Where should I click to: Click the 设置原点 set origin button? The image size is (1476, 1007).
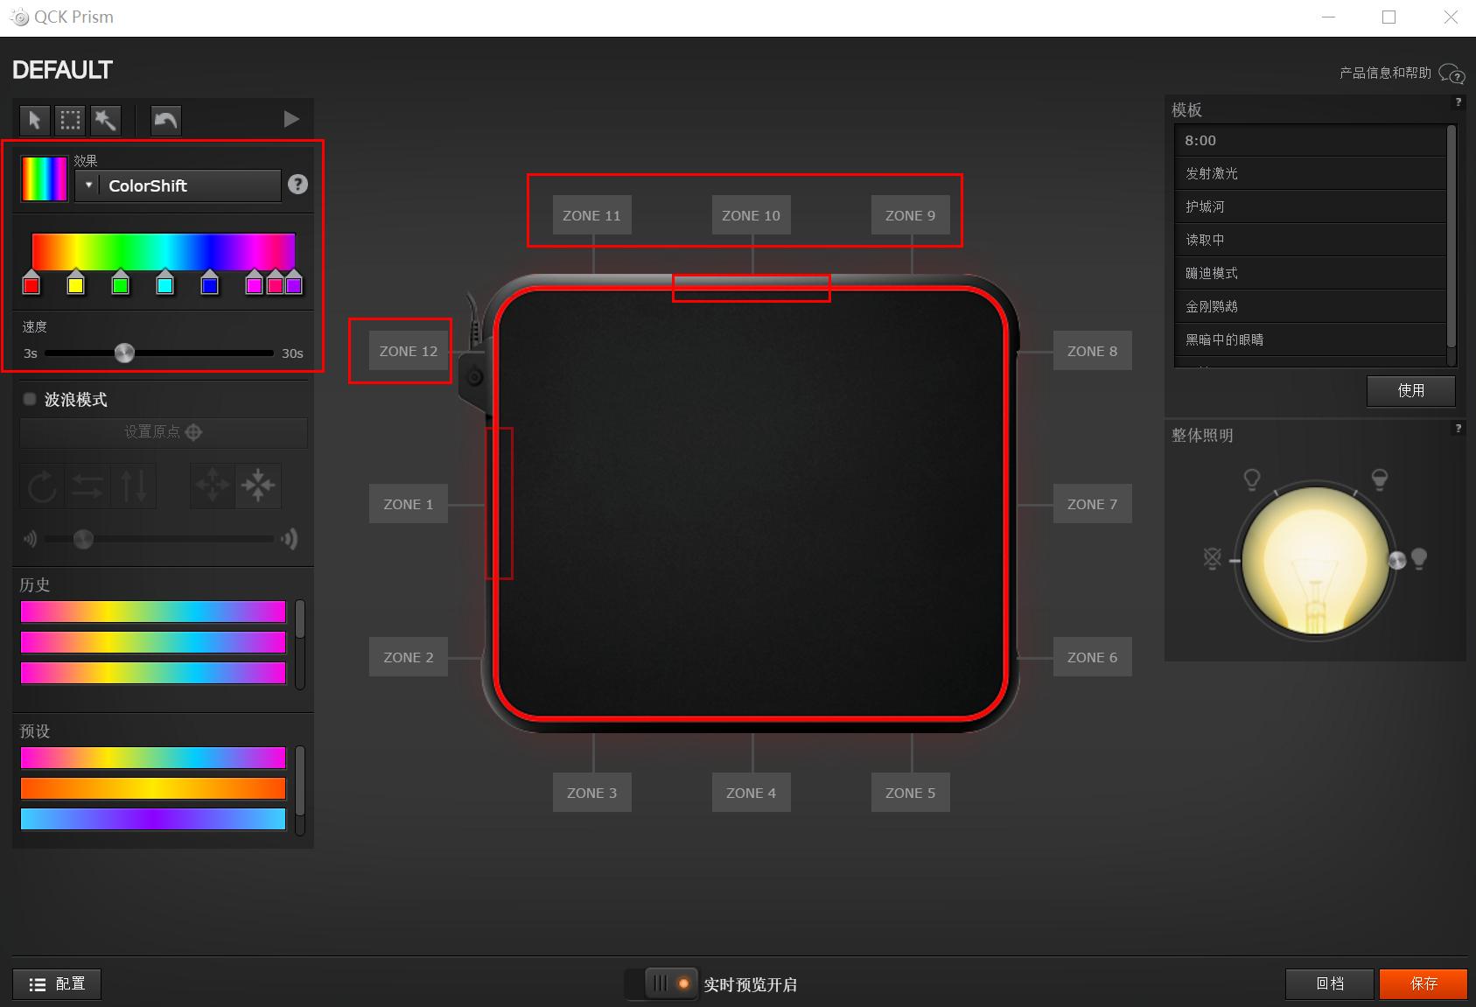point(164,432)
